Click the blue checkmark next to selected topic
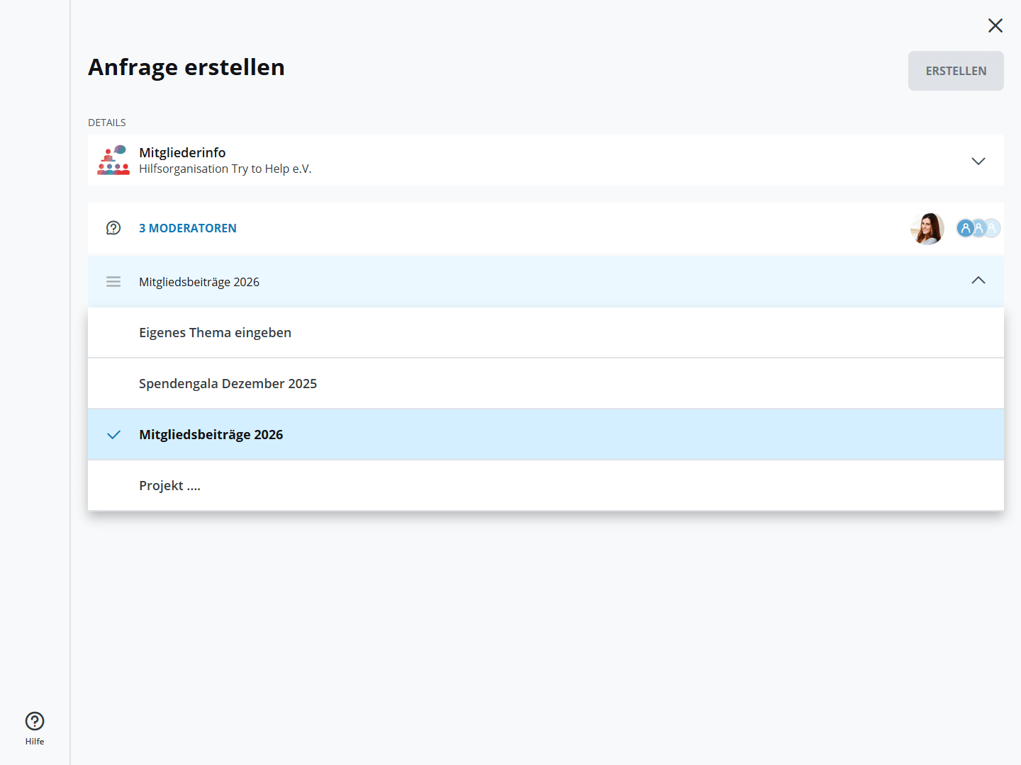This screenshot has height=765, width=1021. [113, 435]
